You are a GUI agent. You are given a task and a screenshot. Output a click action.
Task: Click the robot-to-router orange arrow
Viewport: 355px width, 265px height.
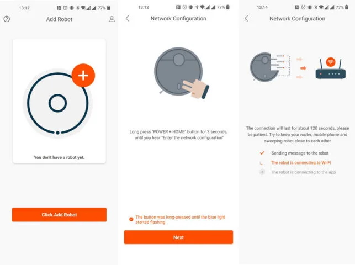click(x=303, y=68)
